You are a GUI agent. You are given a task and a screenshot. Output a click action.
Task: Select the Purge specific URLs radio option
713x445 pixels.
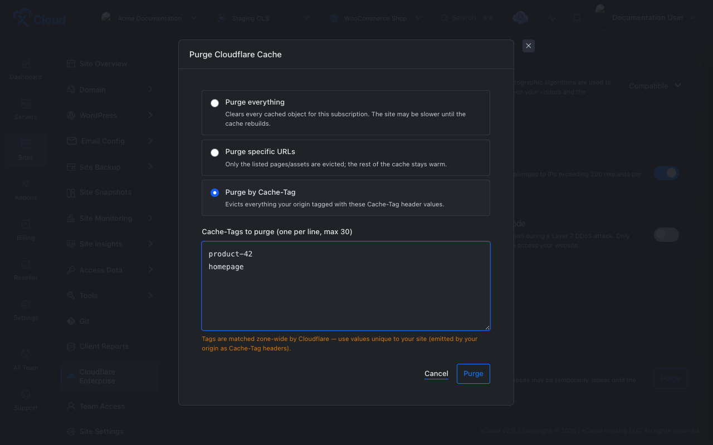tap(214, 152)
